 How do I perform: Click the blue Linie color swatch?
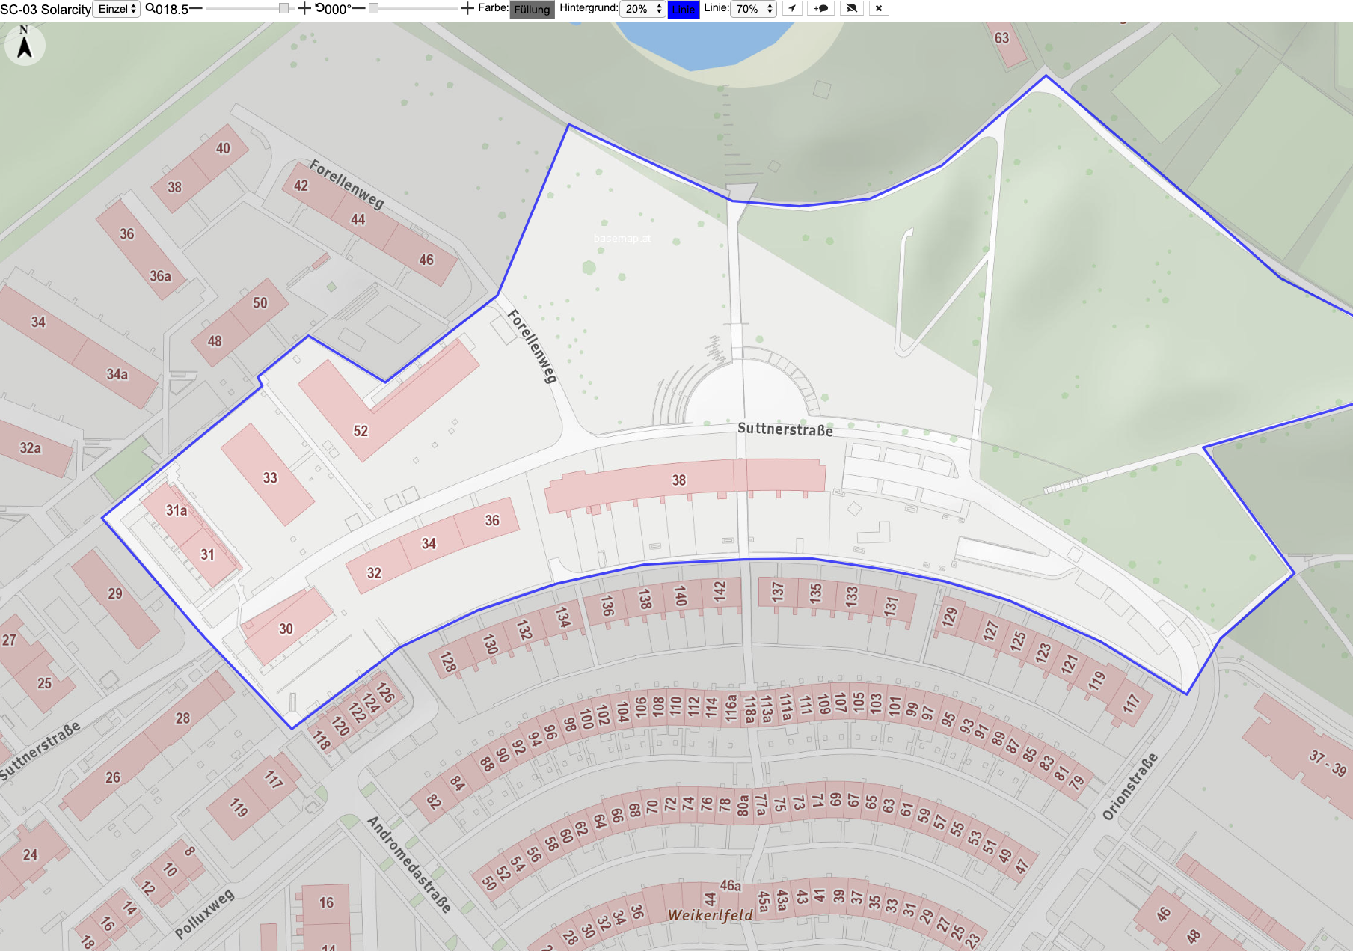[x=683, y=10]
